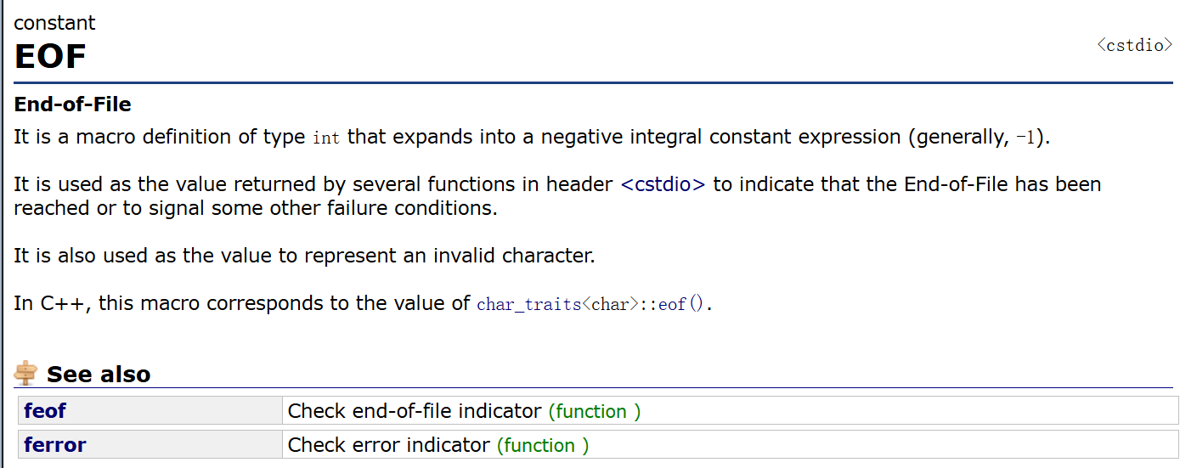
Task: Open the char_traits<char>::eof() link
Action: pos(591,304)
